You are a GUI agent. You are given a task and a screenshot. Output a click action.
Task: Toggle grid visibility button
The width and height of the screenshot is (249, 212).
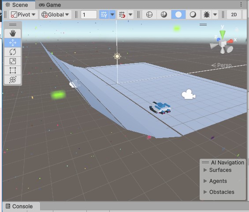click(x=104, y=15)
